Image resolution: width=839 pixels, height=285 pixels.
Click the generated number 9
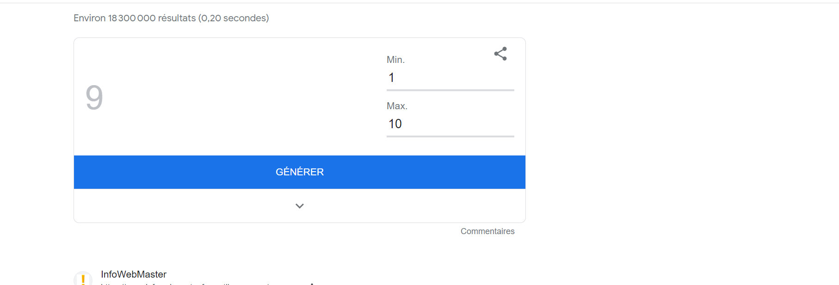pyautogui.click(x=94, y=98)
